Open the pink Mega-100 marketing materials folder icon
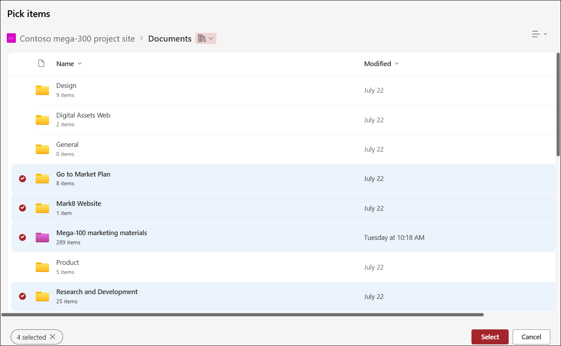This screenshot has width=561, height=346. point(42,237)
